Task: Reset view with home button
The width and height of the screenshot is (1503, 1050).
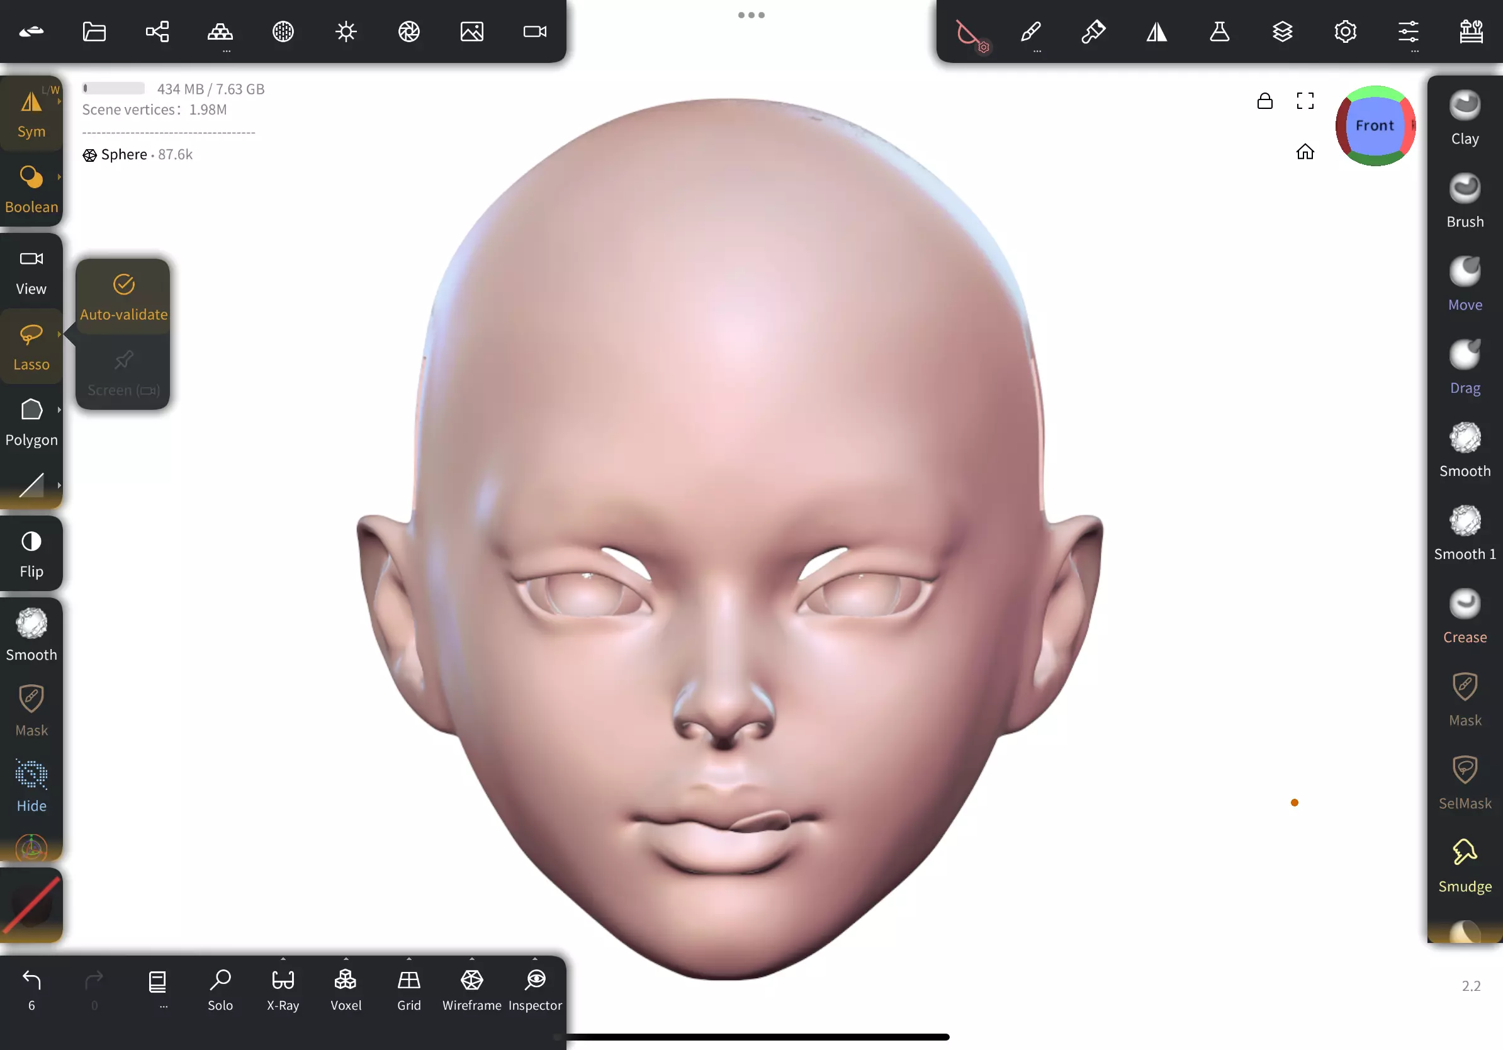Action: (1305, 152)
